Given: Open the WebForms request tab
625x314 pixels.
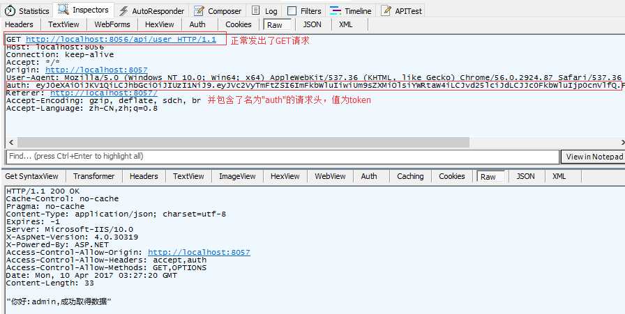Looking at the screenshot, I should coord(112,24).
